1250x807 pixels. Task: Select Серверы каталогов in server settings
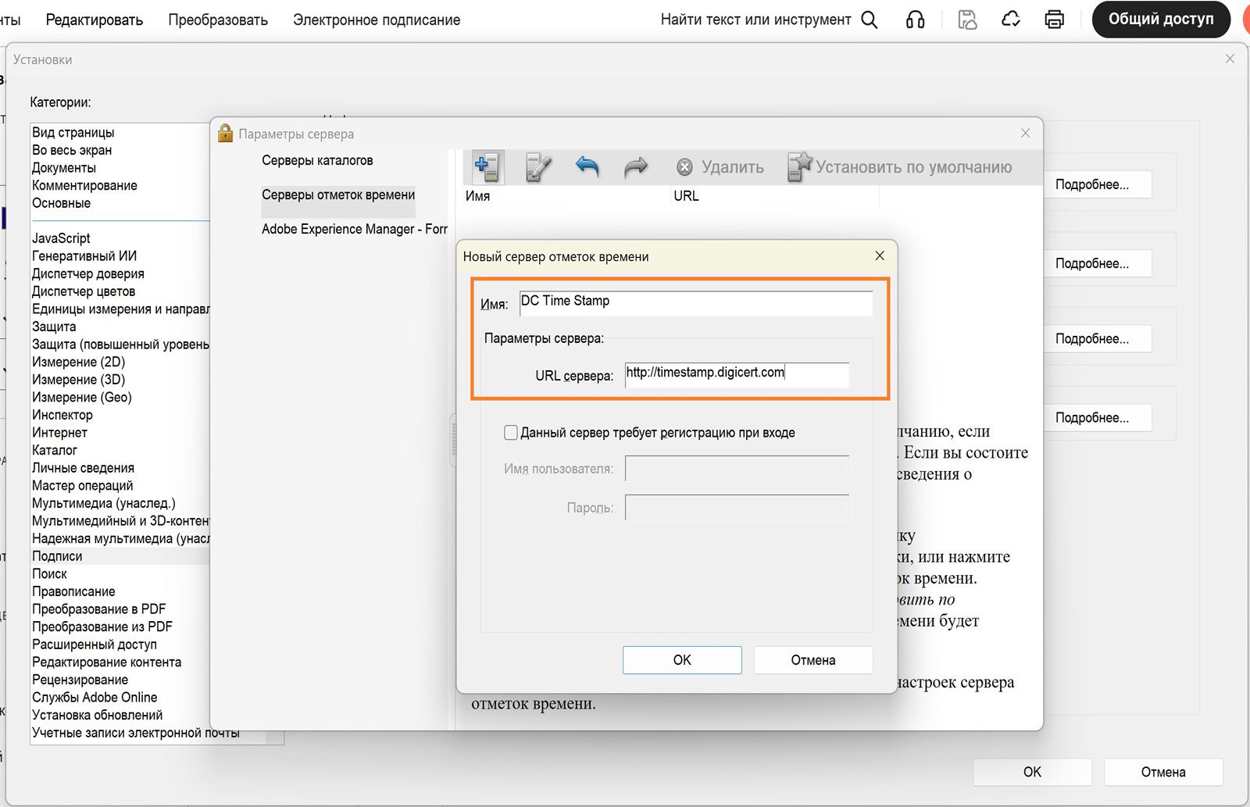coord(317,160)
